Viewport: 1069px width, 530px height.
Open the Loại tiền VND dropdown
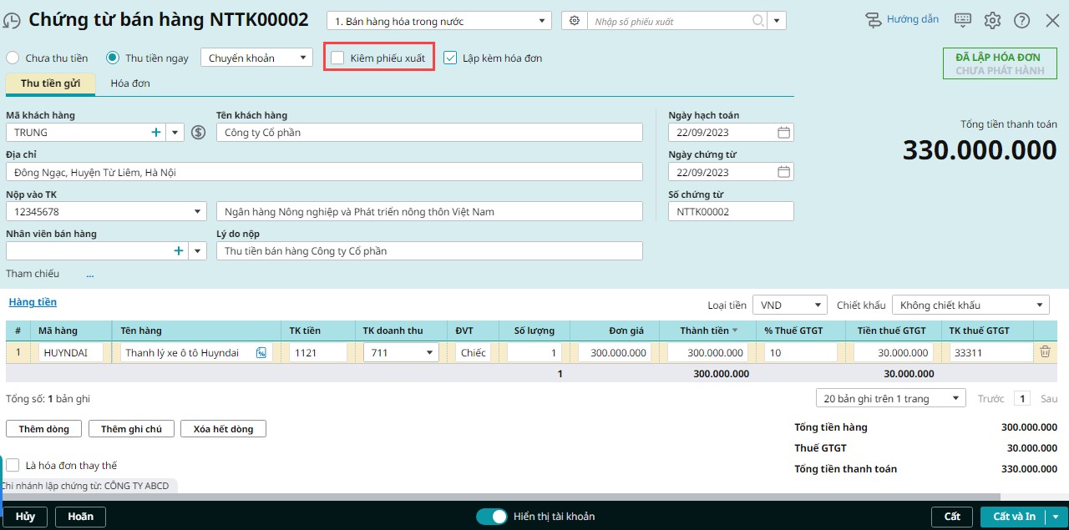point(790,305)
